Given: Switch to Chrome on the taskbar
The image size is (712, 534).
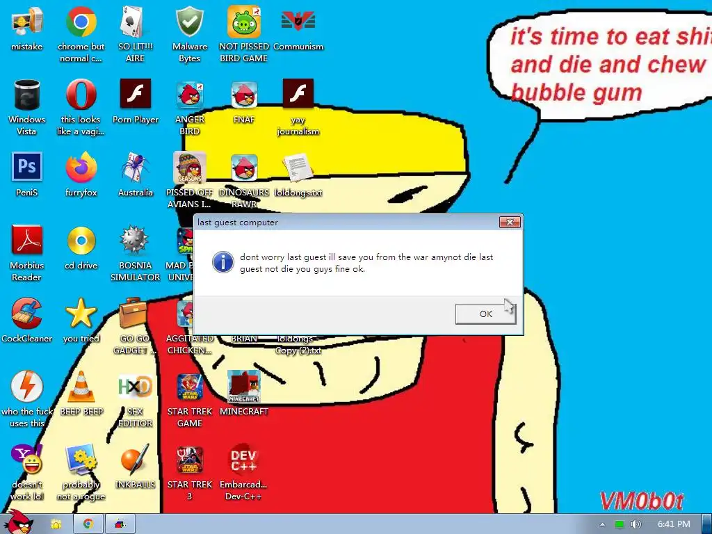Looking at the screenshot, I should pos(88,524).
